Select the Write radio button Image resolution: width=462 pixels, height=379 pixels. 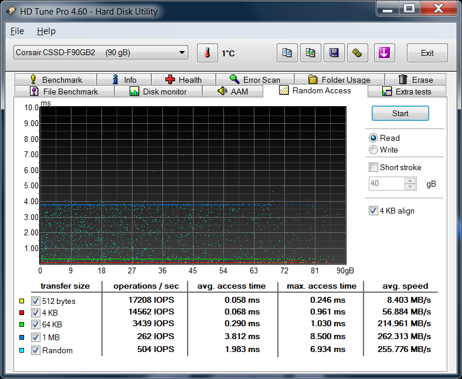click(x=373, y=150)
